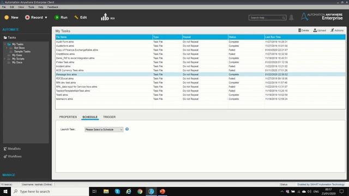Open Task View in taskbar

[x=94, y=191]
